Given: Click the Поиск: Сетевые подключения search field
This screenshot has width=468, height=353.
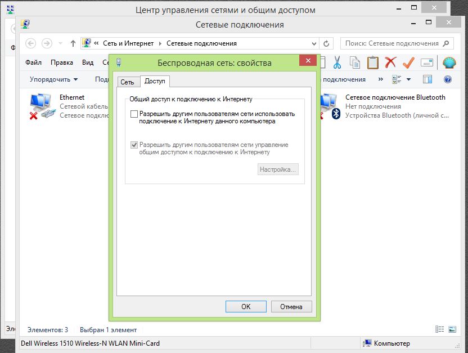Looking at the screenshot, I should (x=391, y=43).
